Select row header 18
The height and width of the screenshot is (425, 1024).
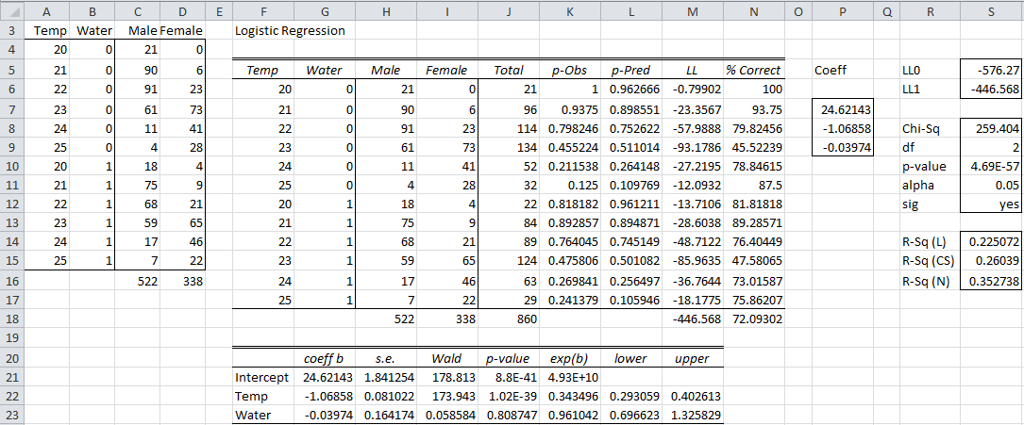[10, 345]
